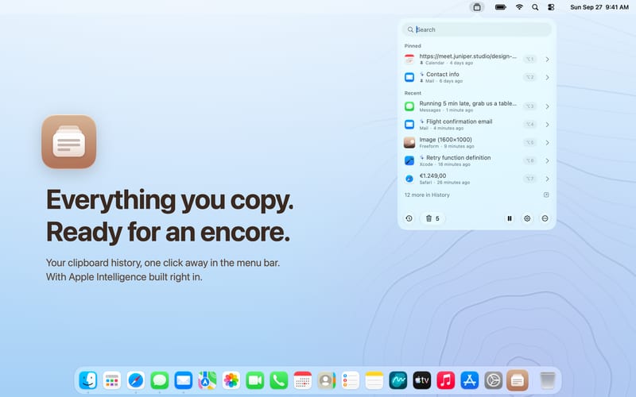
Task: Open Phone app from the Dock
Action: (x=279, y=380)
